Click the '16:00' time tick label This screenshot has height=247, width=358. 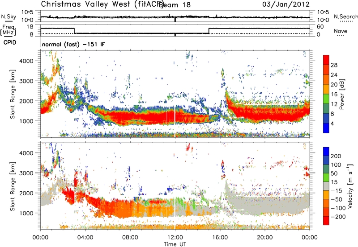[x=220, y=238]
